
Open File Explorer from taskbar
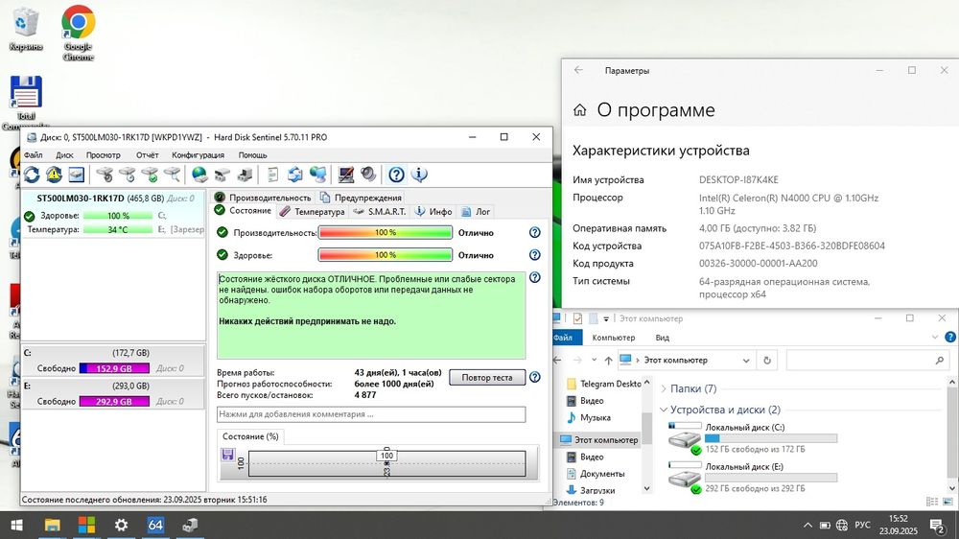pyautogui.click(x=53, y=525)
